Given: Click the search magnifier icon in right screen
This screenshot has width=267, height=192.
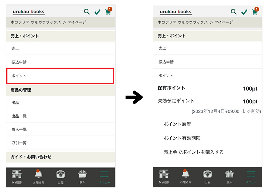Looking at the screenshot, I should coord(234,12).
